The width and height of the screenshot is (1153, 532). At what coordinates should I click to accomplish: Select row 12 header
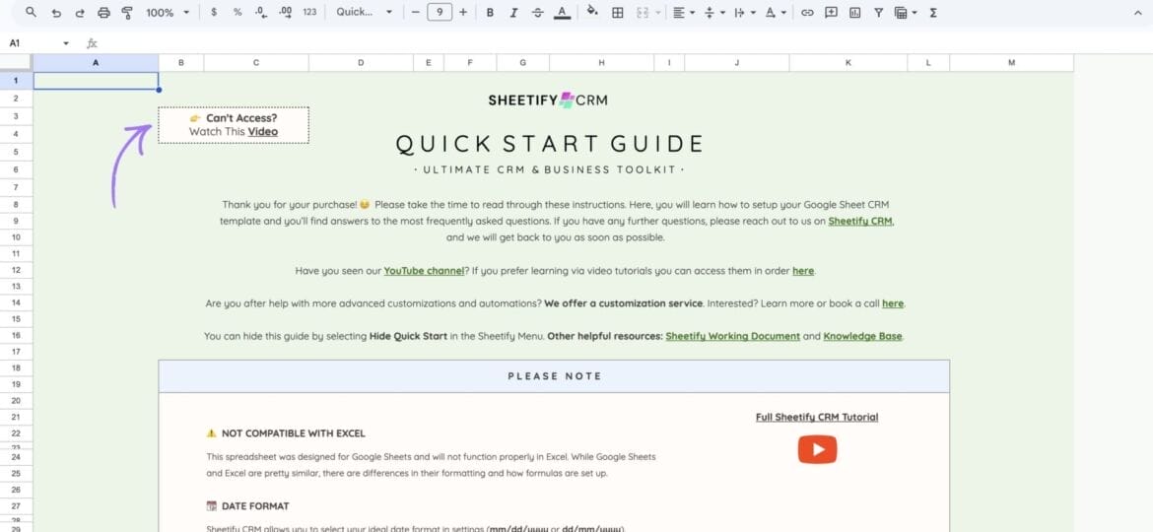(x=16, y=270)
